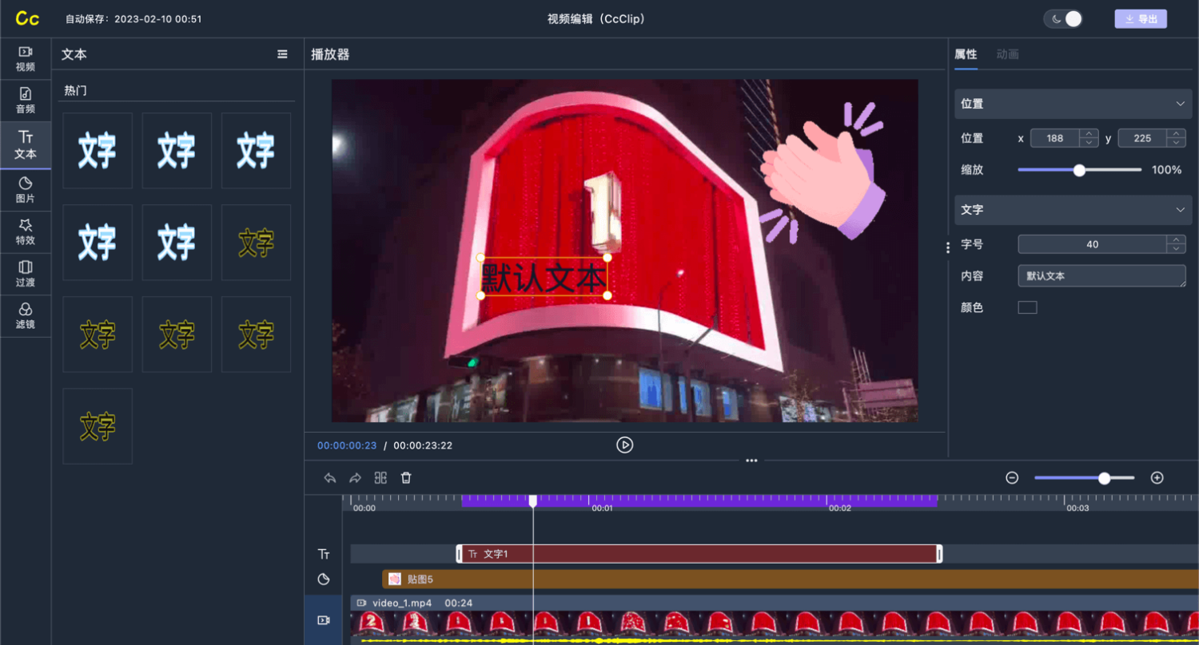Open the 视频 (video) sidebar panel
The width and height of the screenshot is (1199, 645).
pos(26,59)
